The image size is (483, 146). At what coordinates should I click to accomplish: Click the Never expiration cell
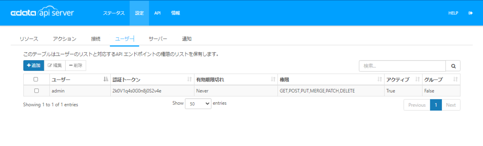coord(235,91)
